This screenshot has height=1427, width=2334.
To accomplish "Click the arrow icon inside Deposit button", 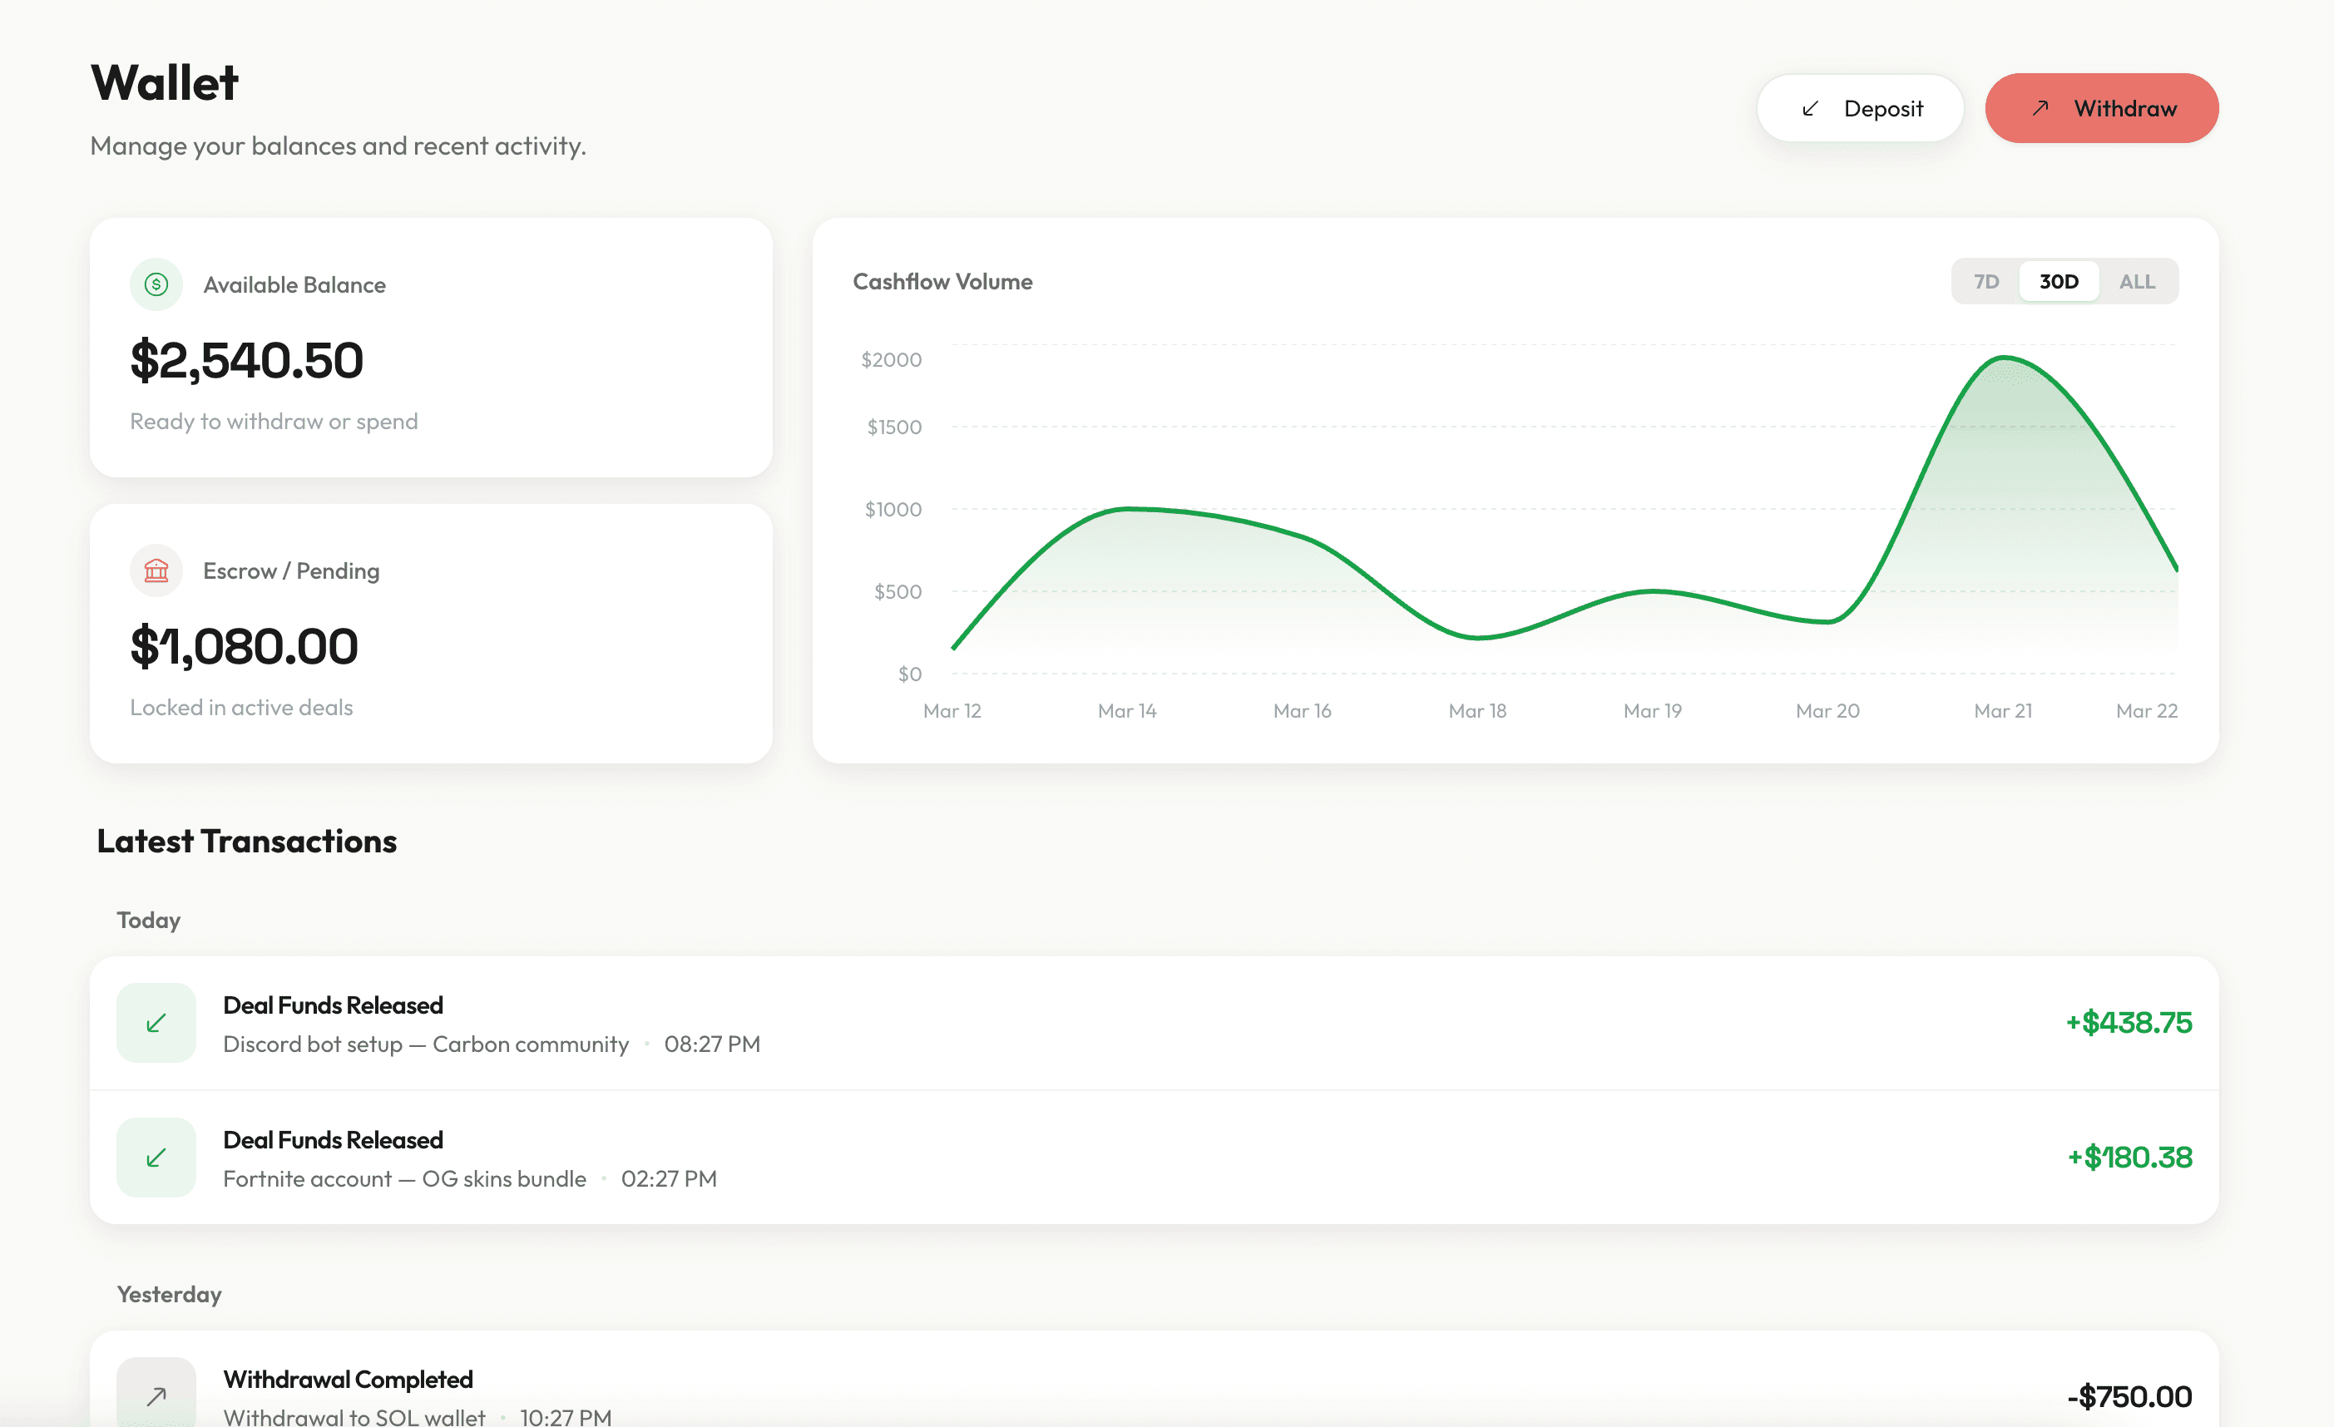I will (1810, 108).
